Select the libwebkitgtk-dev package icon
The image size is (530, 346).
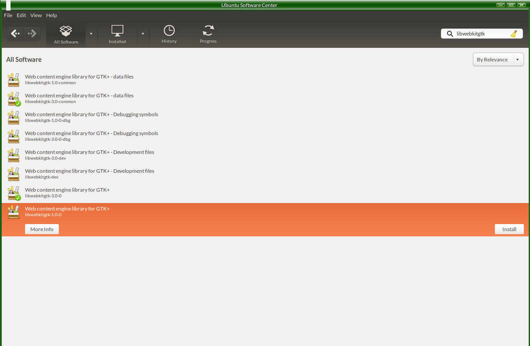tap(14, 174)
